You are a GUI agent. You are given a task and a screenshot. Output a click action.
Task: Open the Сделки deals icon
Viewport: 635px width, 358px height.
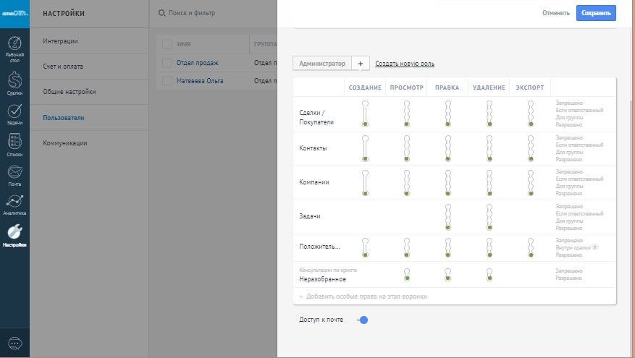pyautogui.click(x=14, y=81)
